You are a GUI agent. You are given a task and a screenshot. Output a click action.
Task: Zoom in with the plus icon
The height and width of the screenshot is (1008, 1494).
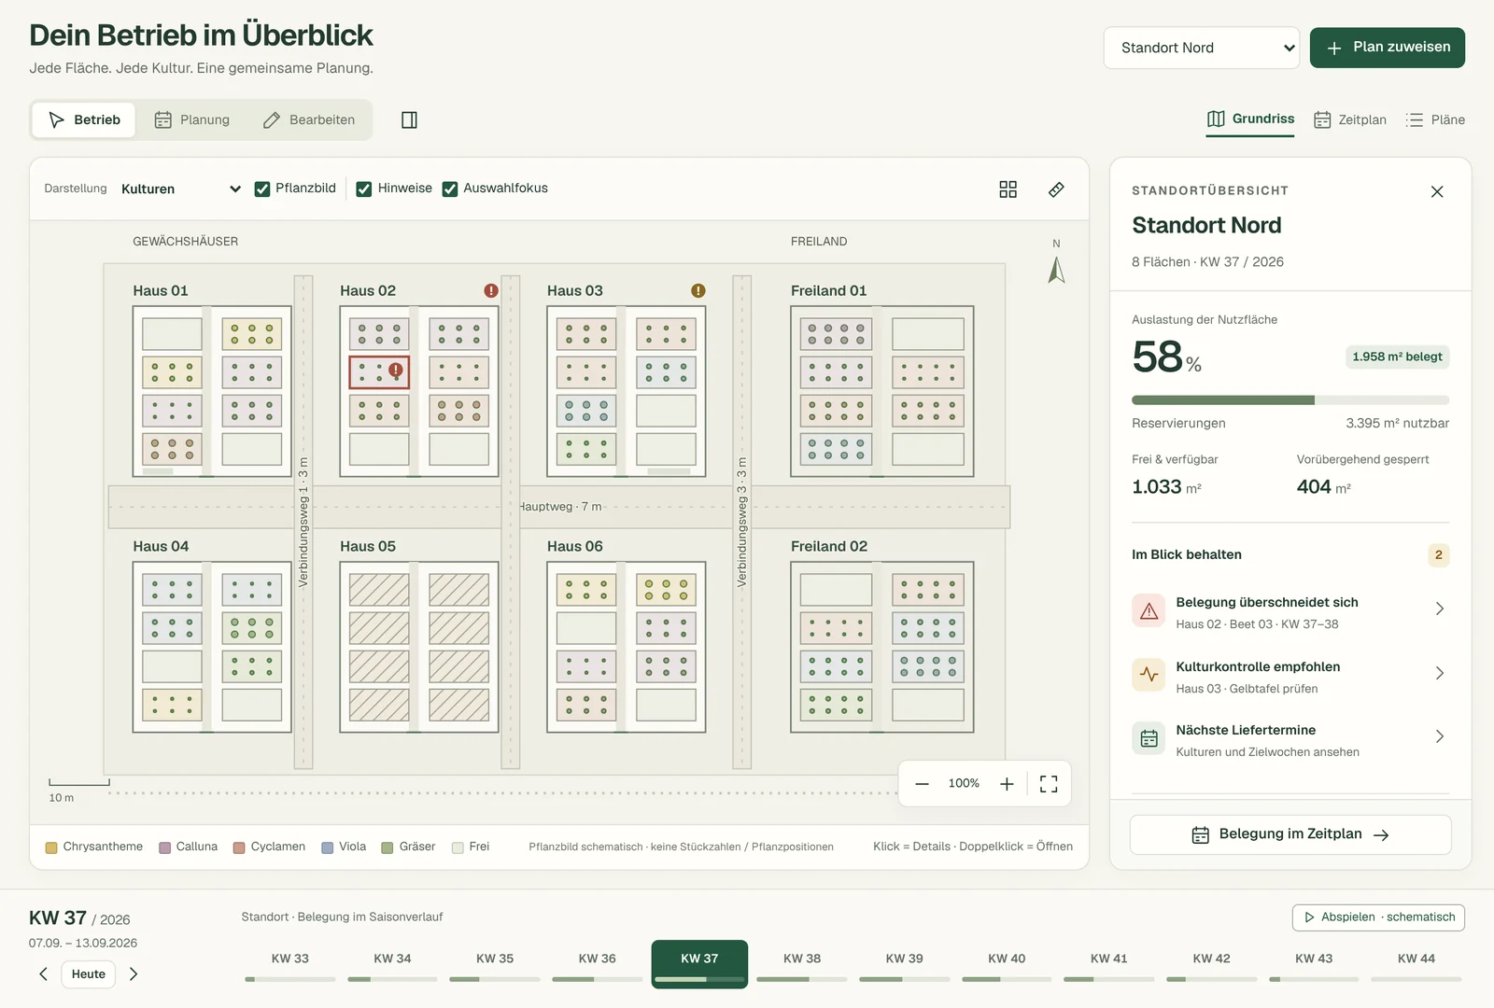click(x=1007, y=784)
